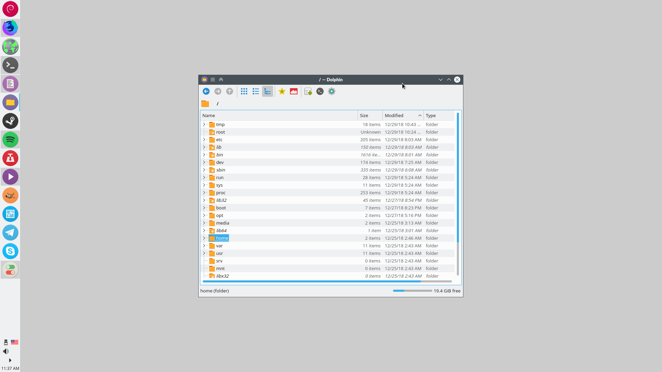Open the hamburger menu in Dolphin's title bar

click(213, 80)
